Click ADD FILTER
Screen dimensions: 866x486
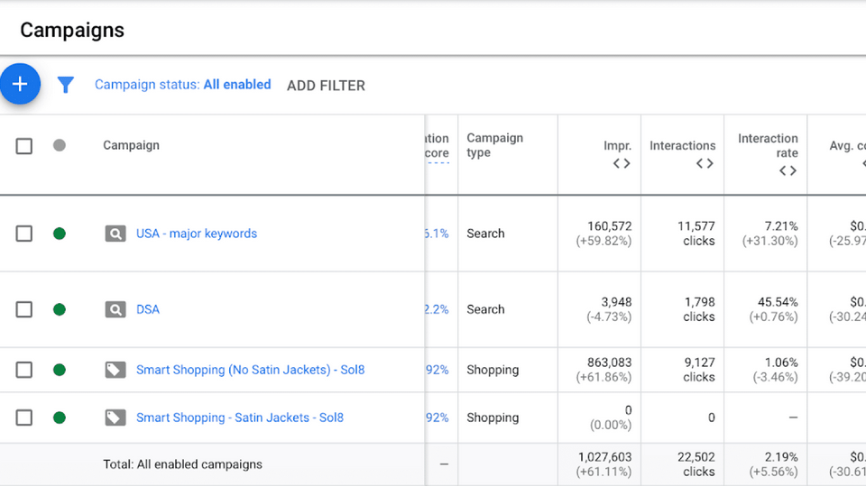(326, 86)
